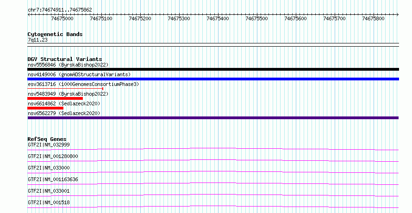The height and width of the screenshot is (213, 412).
Task: Open the DGV Structural Variants track title
Action: [65, 59]
